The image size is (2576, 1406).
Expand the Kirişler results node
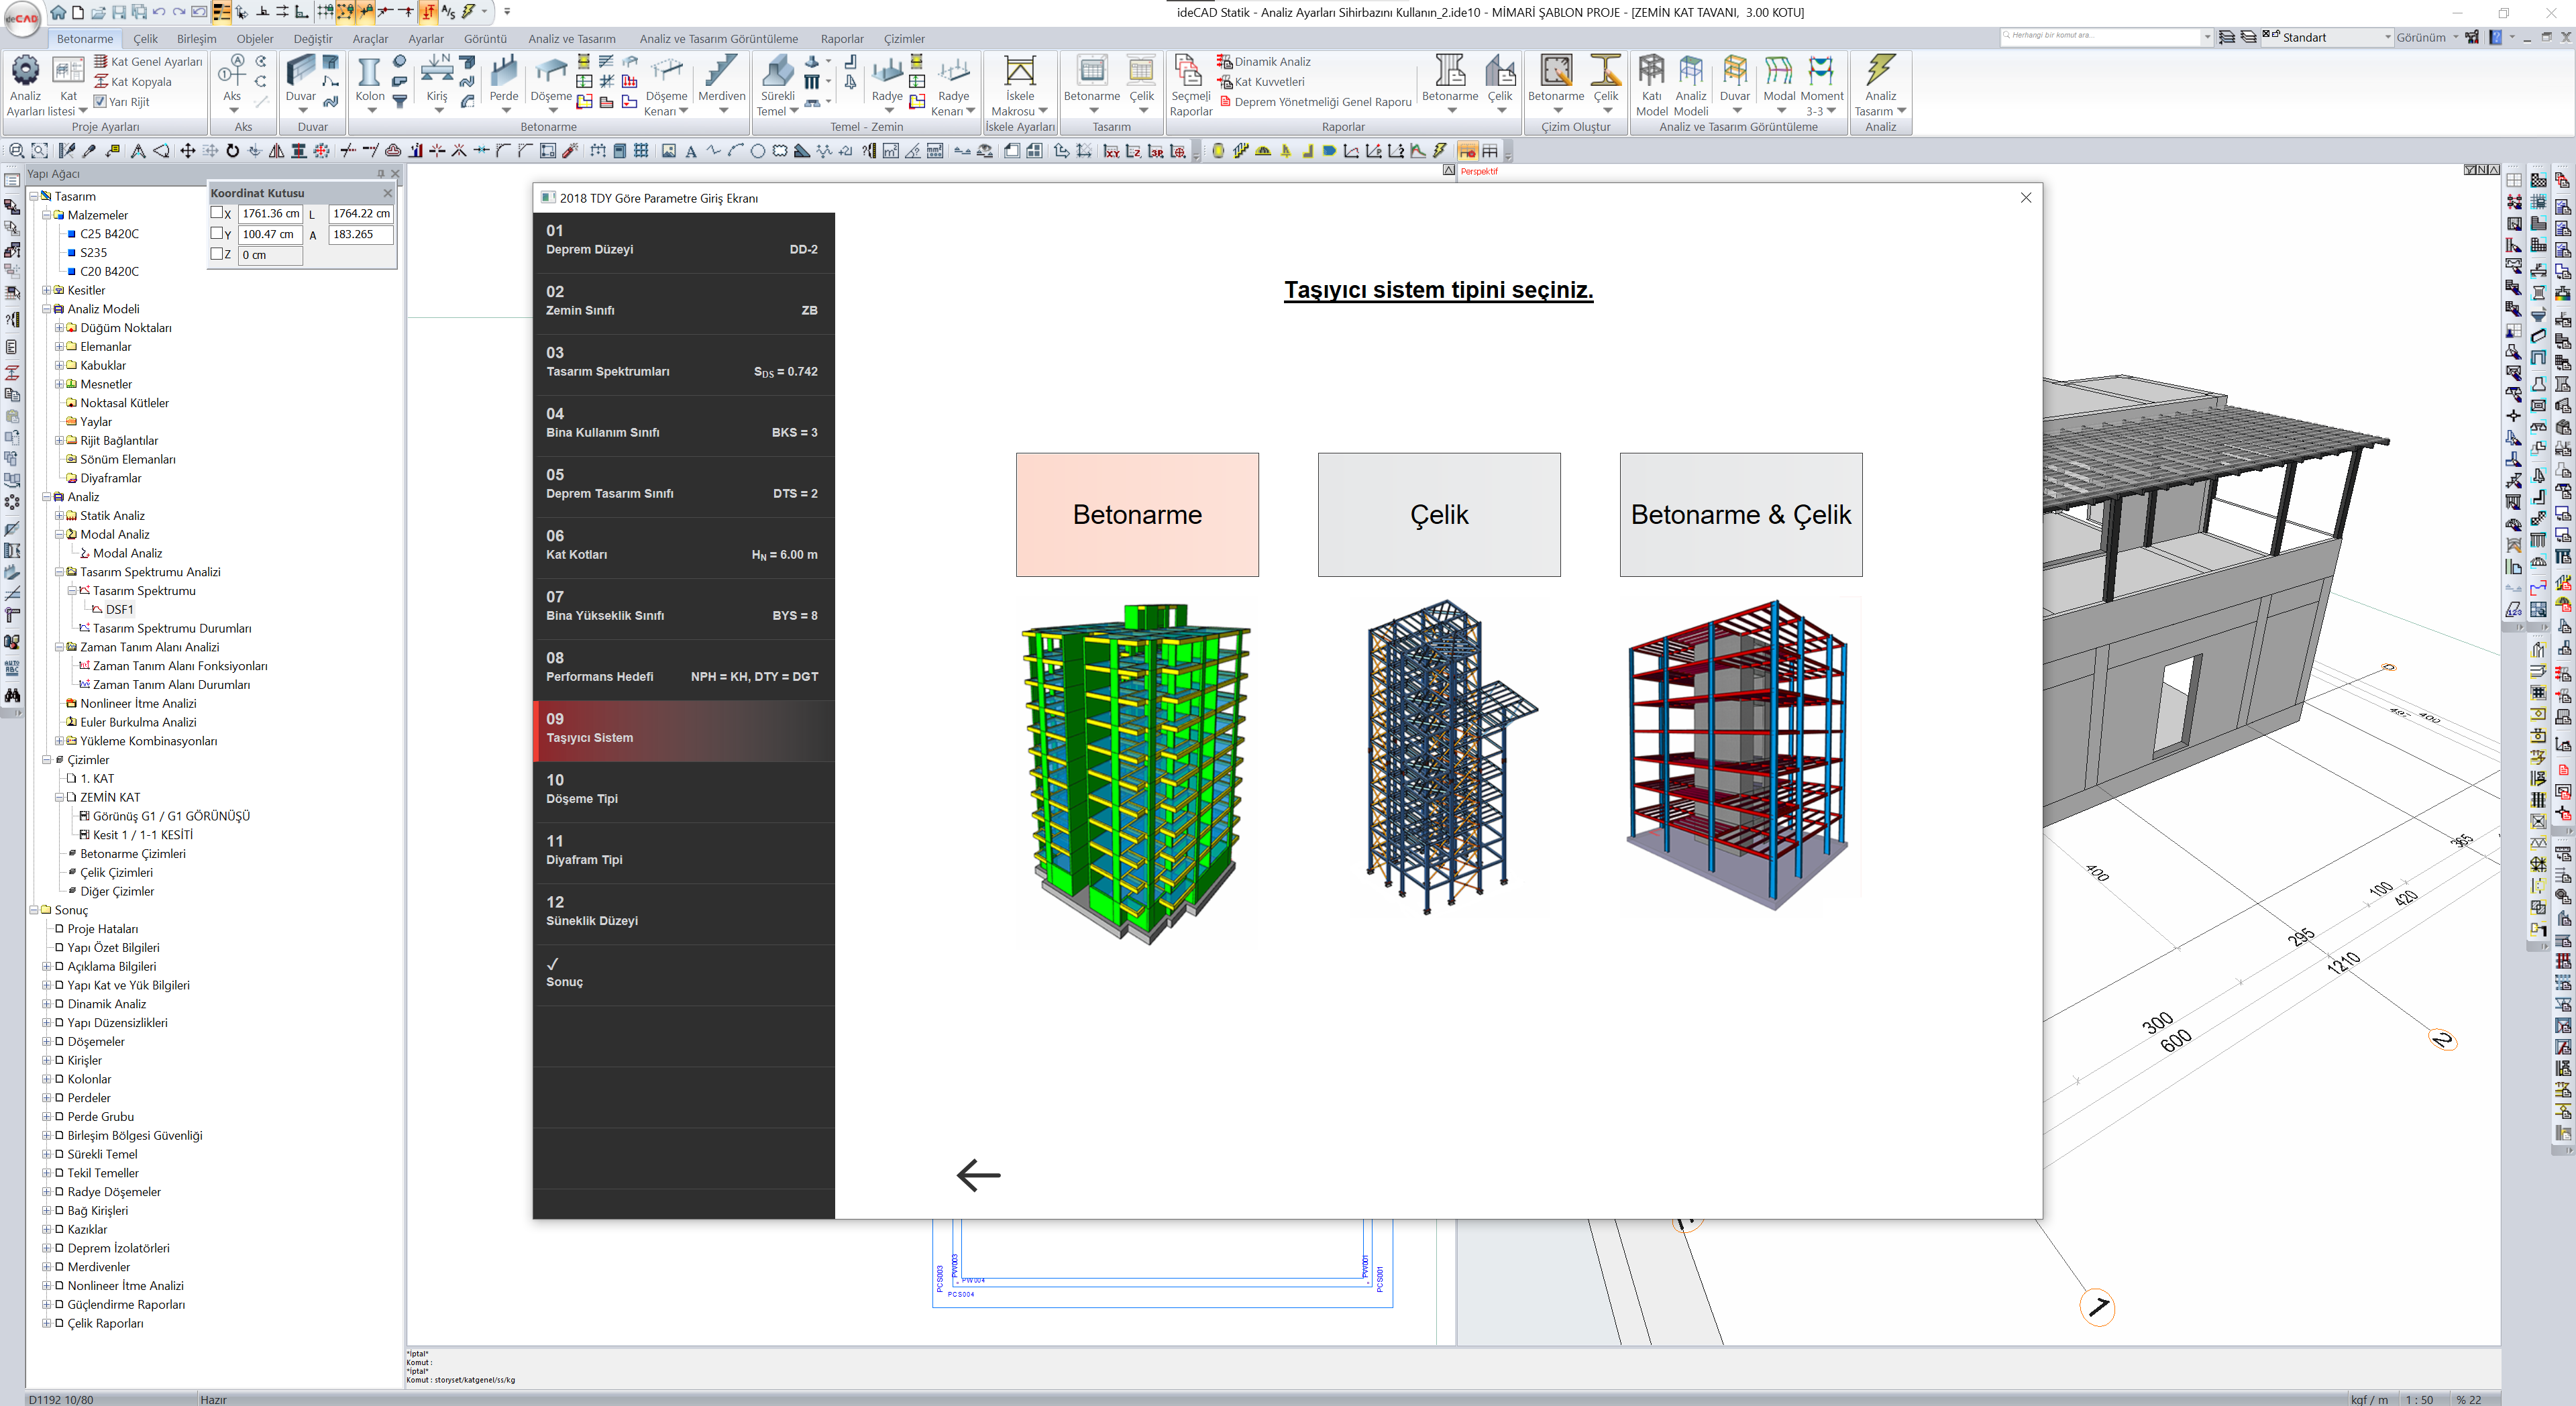[x=46, y=1060]
